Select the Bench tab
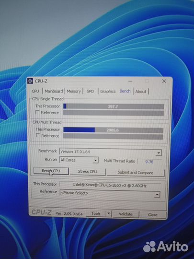The image size is (194, 259). tap(125, 91)
